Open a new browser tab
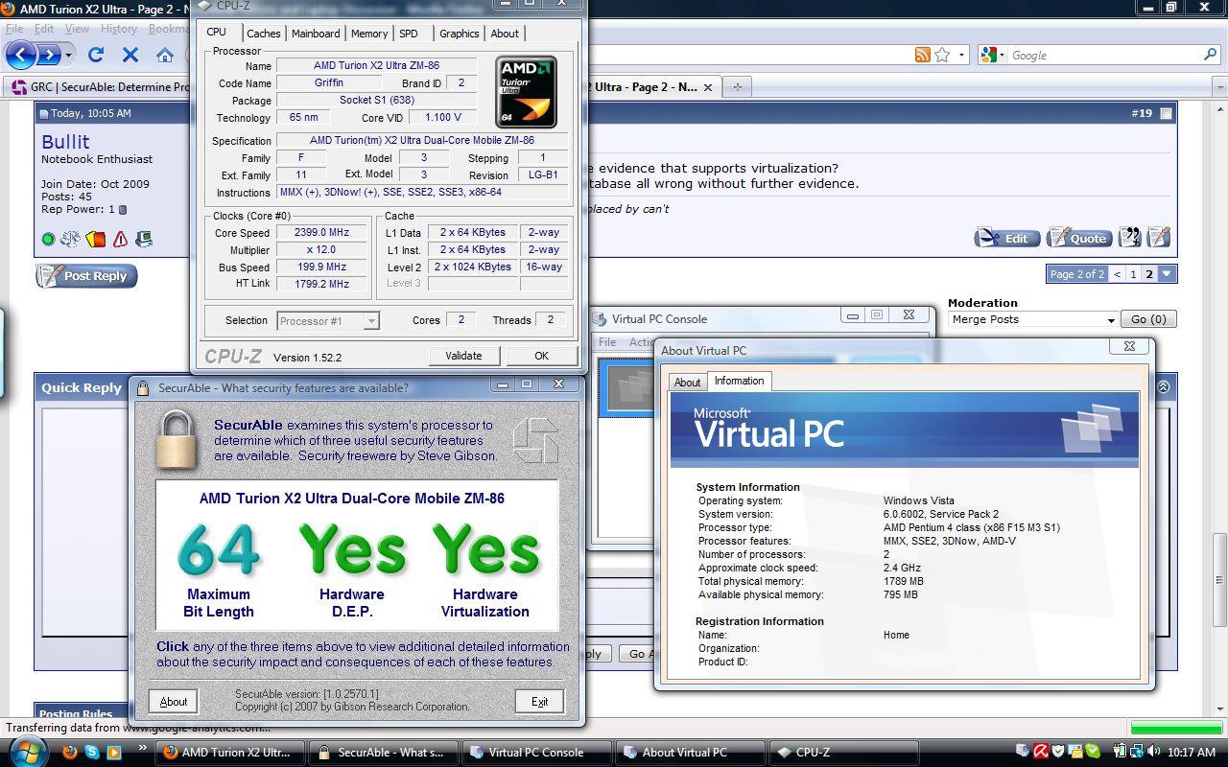This screenshot has height=767, width=1228. [x=737, y=86]
